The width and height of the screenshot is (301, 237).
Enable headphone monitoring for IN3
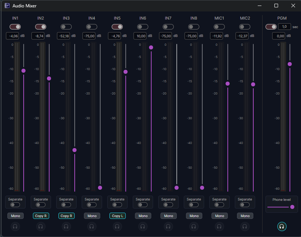point(66,226)
